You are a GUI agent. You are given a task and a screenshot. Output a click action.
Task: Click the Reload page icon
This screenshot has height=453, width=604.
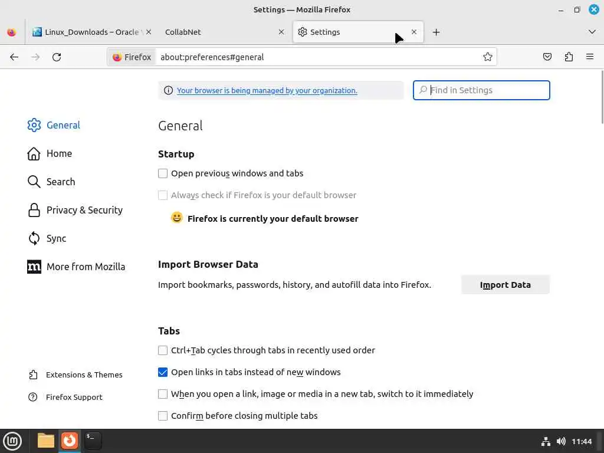[x=57, y=57]
